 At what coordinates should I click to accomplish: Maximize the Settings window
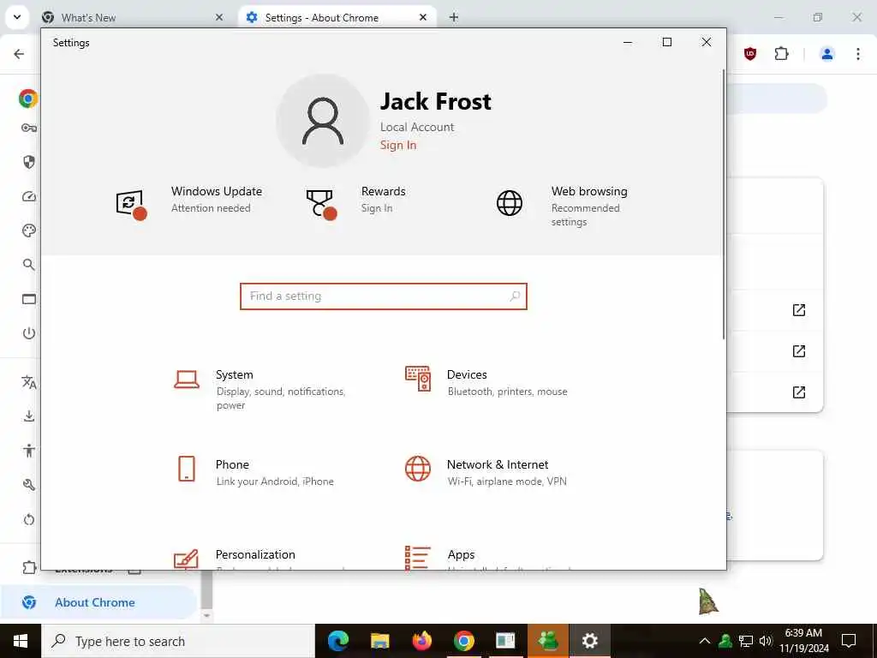pos(666,42)
